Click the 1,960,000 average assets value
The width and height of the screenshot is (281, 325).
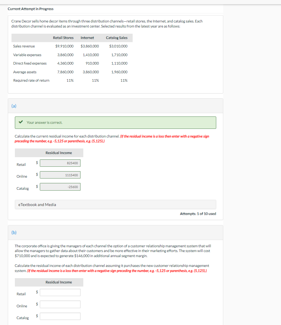119,72
